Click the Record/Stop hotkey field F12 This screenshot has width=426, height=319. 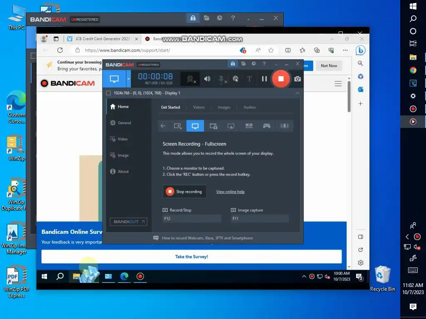click(192, 218)
